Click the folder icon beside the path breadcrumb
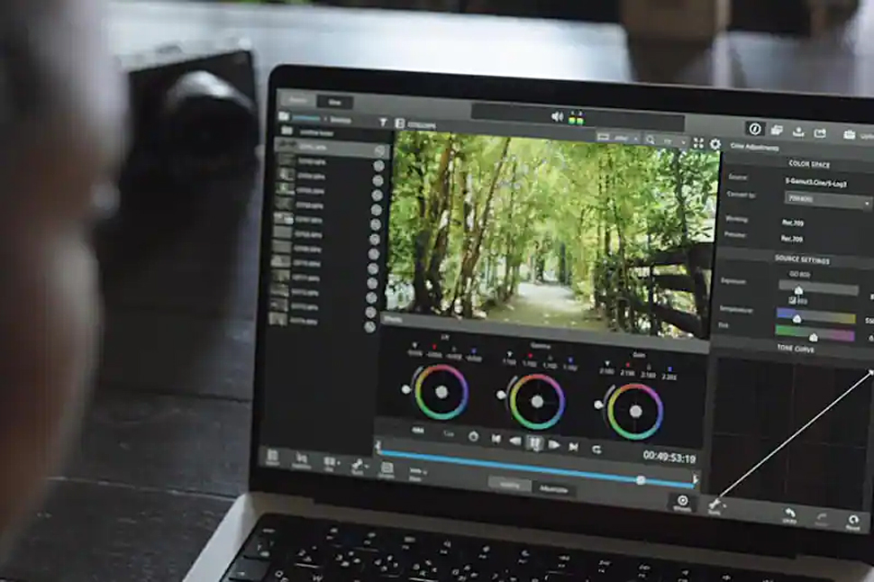Viewport: 874px width, 582px height. point(284,116)
